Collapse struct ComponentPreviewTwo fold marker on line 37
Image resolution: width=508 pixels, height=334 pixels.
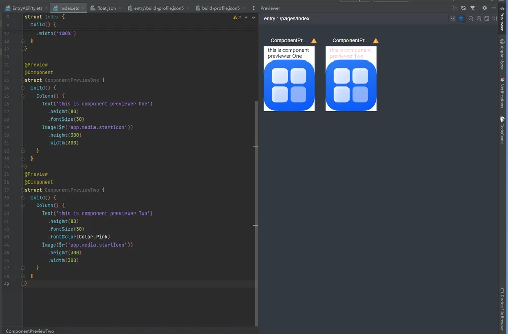click(x=23, y=190)
